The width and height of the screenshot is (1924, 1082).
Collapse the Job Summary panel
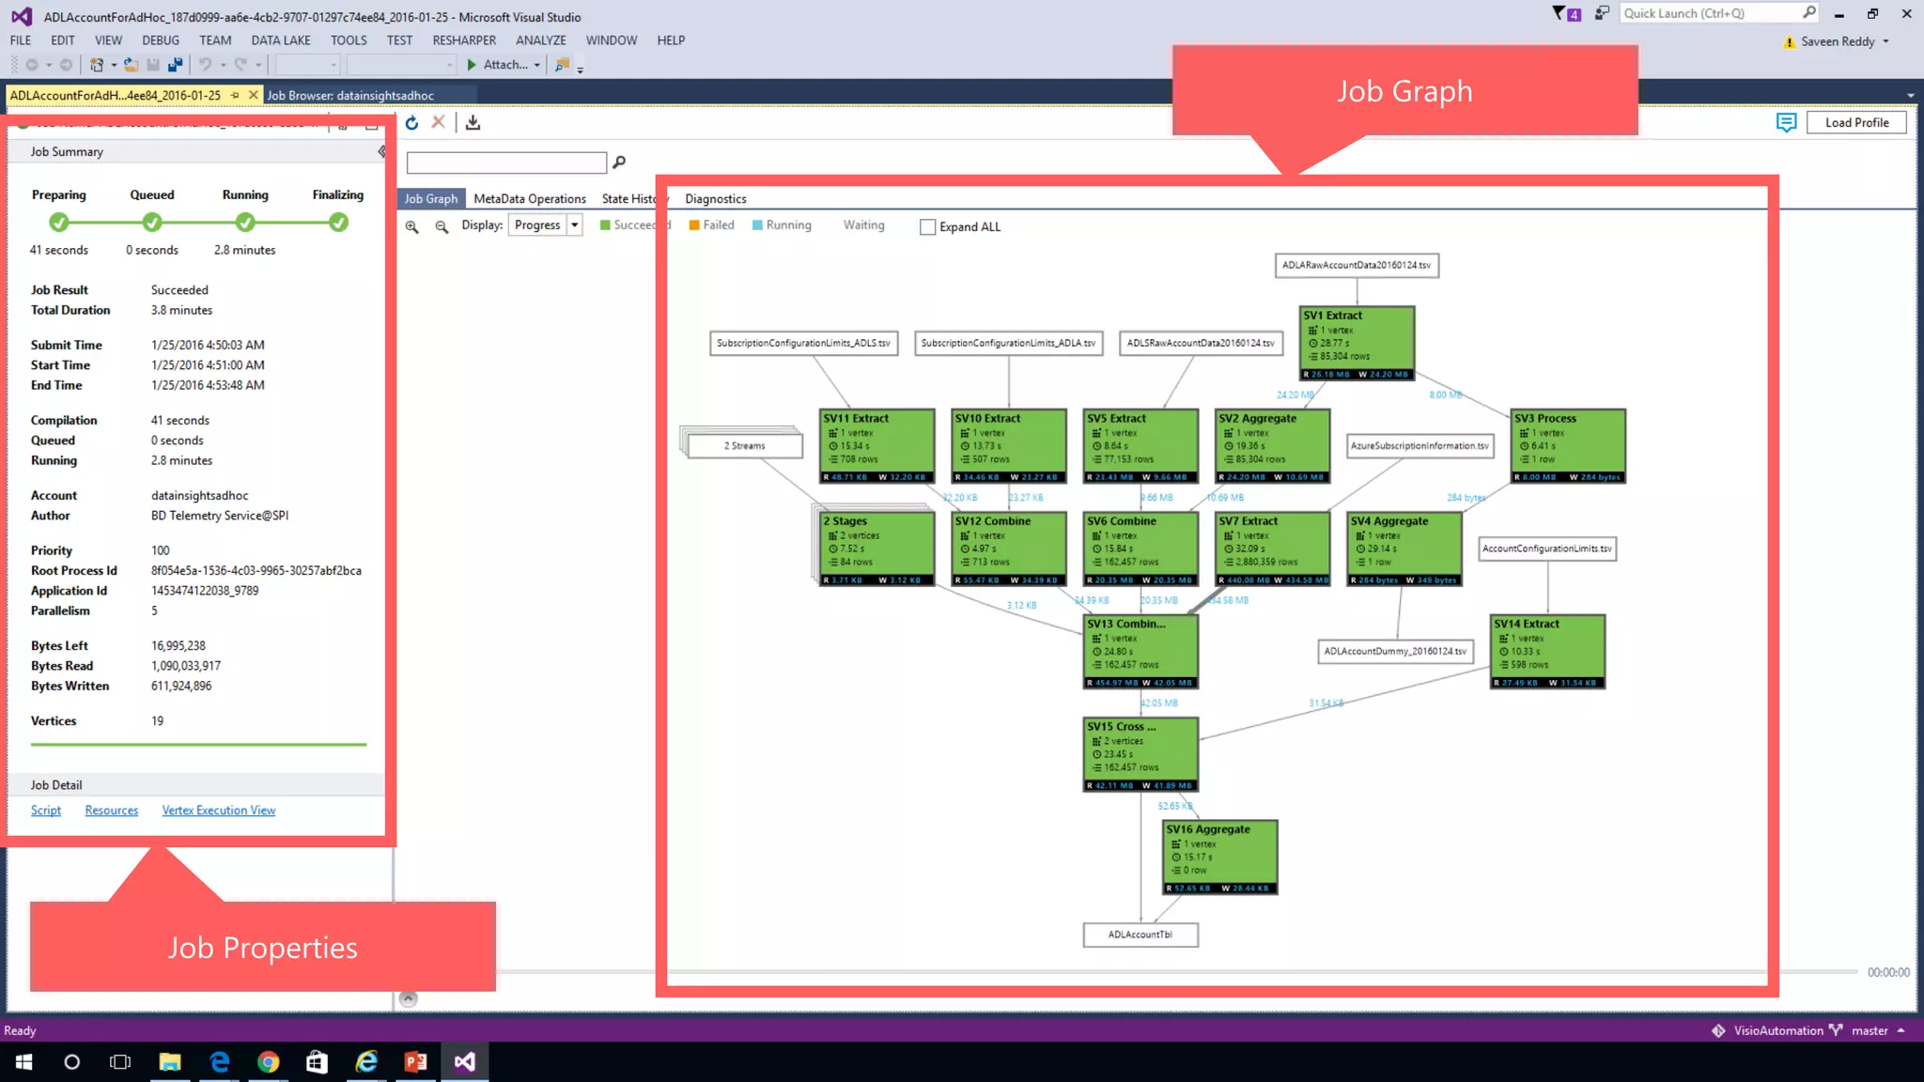pos(380,151)
